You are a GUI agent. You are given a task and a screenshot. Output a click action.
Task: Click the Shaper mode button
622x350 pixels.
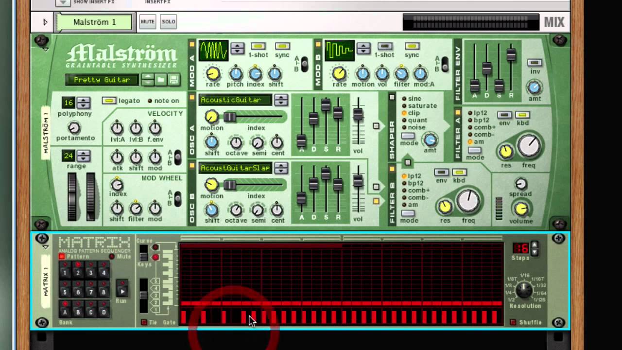coord(408,136)
